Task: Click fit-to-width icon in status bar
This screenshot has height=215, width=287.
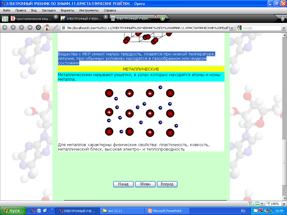Action: click(250, 204)
